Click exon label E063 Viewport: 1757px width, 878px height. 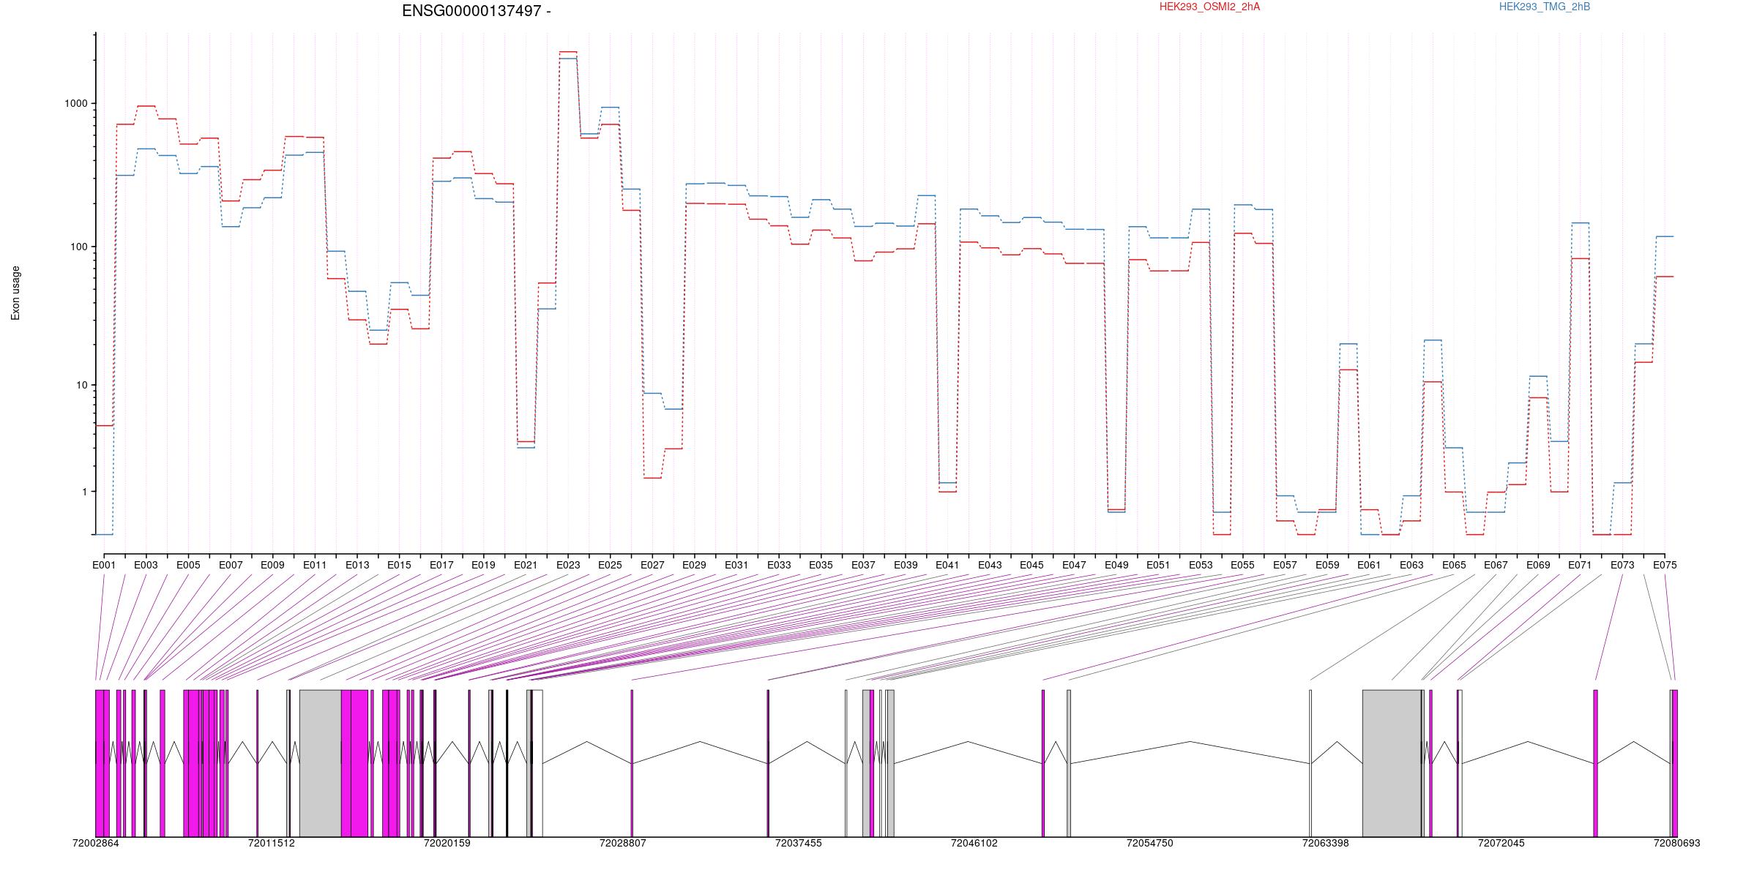(x=1411, y=565)
